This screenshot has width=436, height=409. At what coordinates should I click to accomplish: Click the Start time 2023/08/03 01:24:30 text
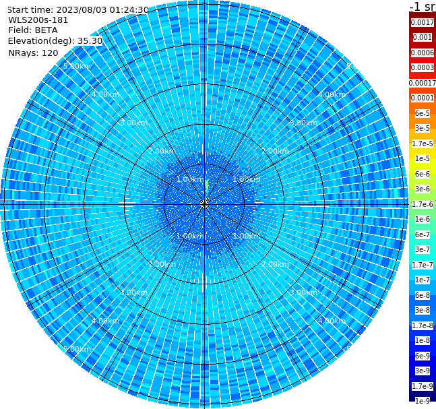(x=77, y=9)
